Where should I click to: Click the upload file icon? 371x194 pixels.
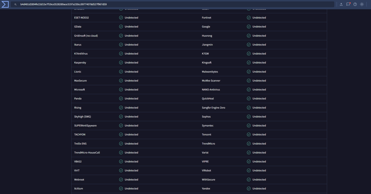341,4
